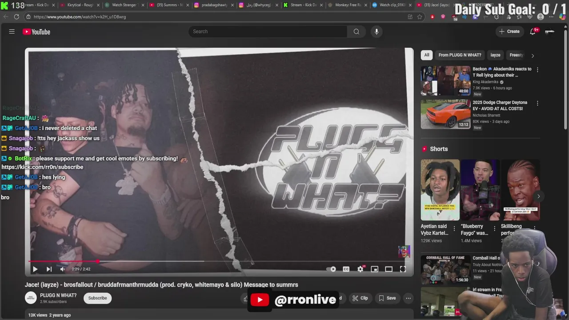This screenshot has width=569, height=320.
Task: Open player settings gear
Action: 361,269
